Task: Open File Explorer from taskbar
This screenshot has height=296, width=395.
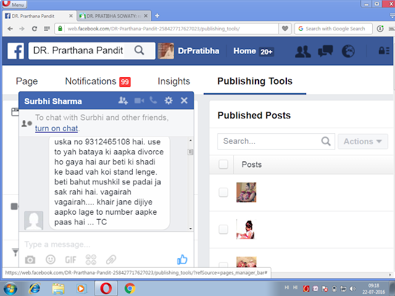Action: click(58, 289)
